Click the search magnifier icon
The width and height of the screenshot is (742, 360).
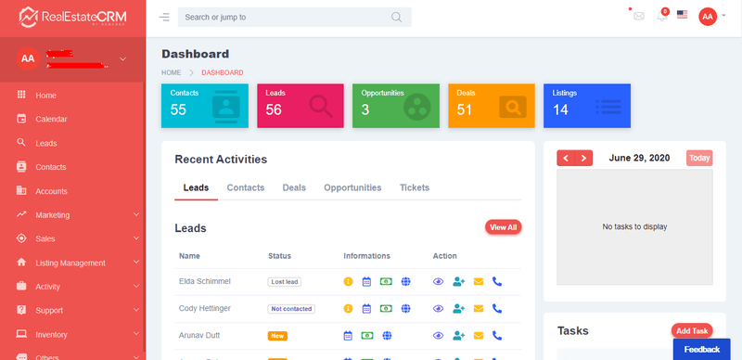[x=397, y=18]
